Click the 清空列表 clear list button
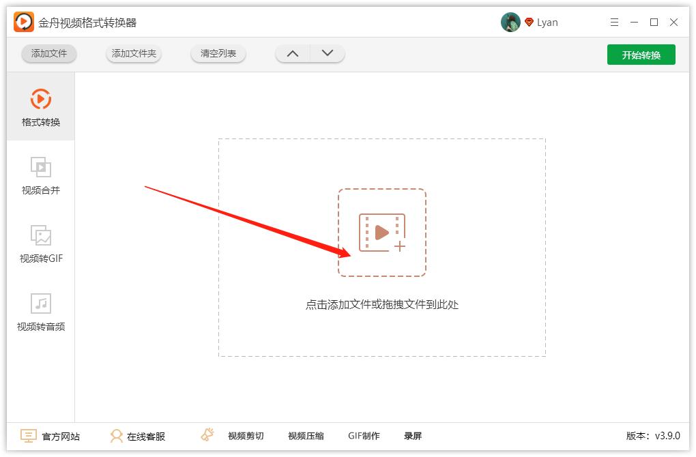 coord(218,53)
